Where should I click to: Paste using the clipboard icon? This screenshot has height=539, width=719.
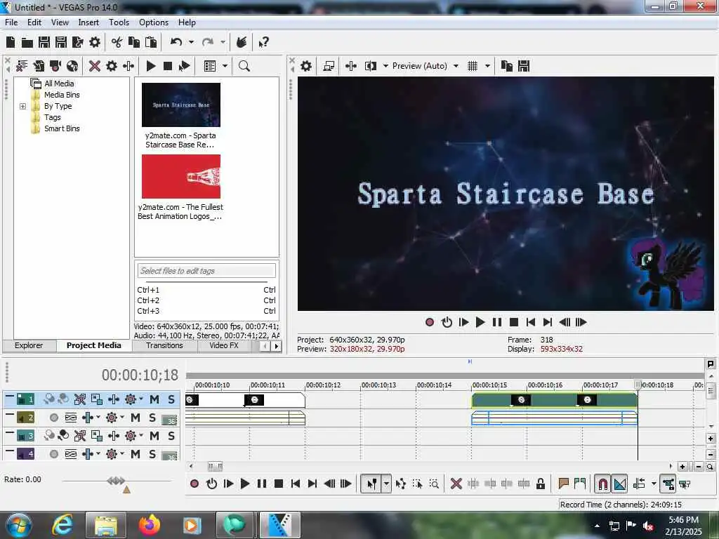coord(151,42)
